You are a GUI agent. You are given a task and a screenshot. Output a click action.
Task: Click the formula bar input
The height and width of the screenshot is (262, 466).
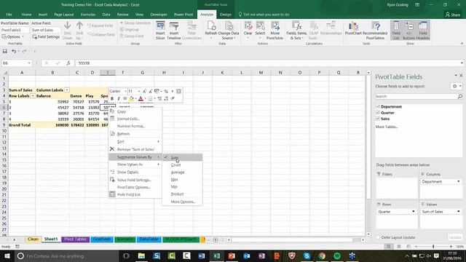pyautogui.click(x=267, y=63)
